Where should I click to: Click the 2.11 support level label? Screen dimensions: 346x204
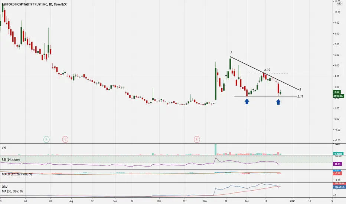(300, 96)
